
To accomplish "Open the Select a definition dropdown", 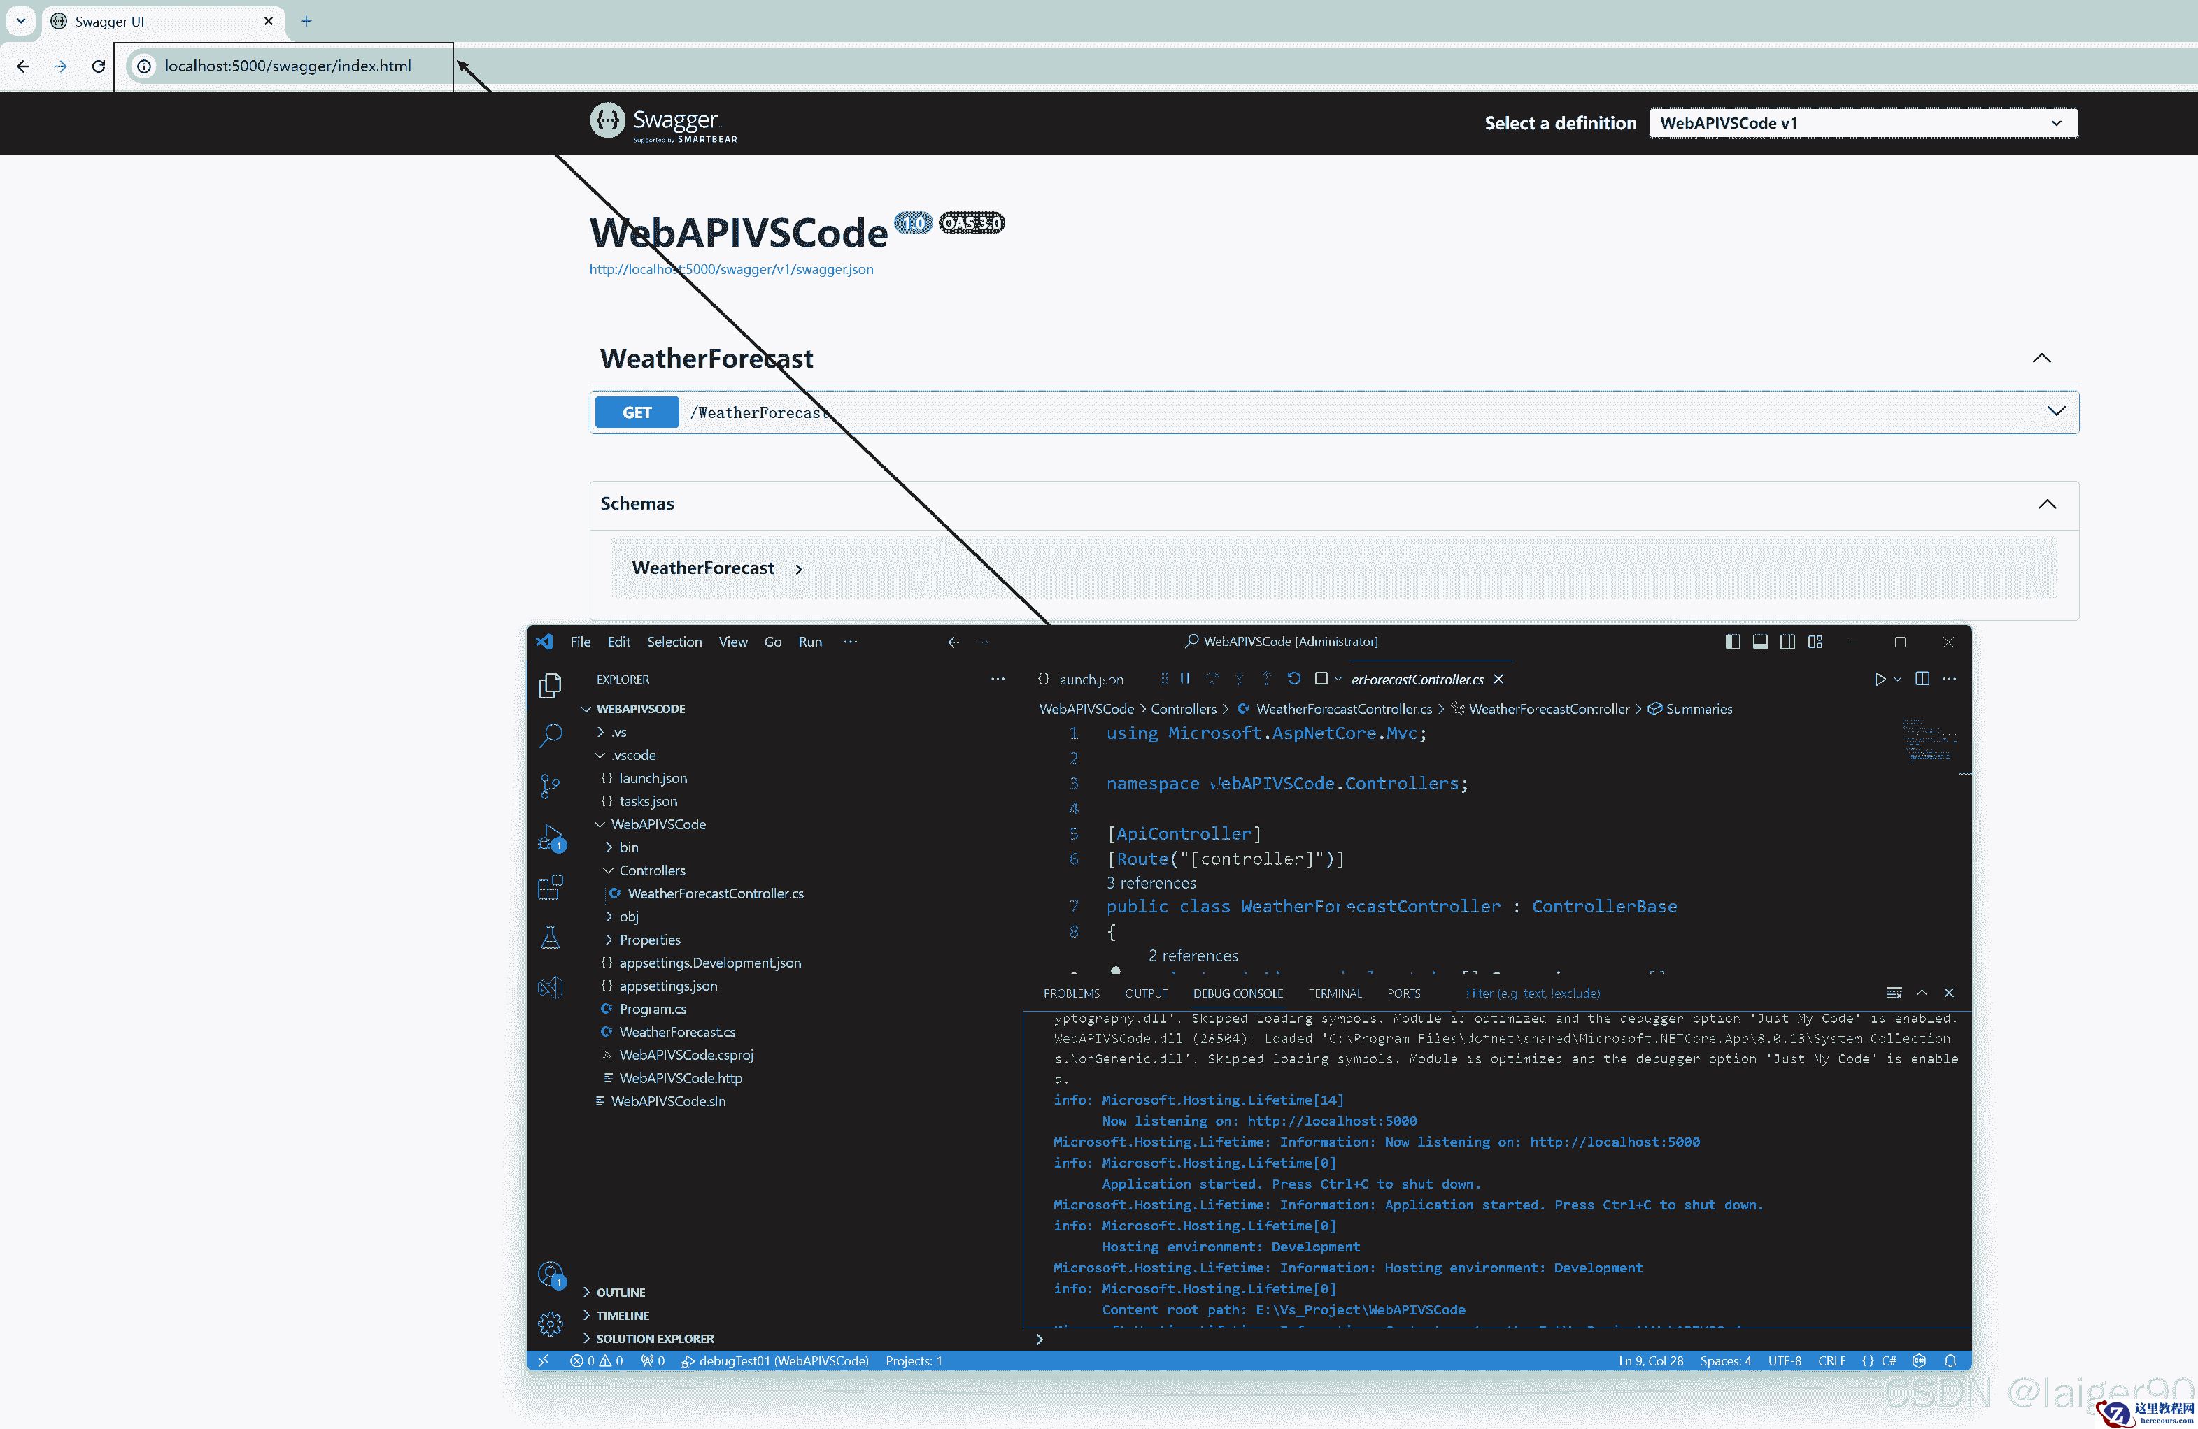I will 1862,123.
